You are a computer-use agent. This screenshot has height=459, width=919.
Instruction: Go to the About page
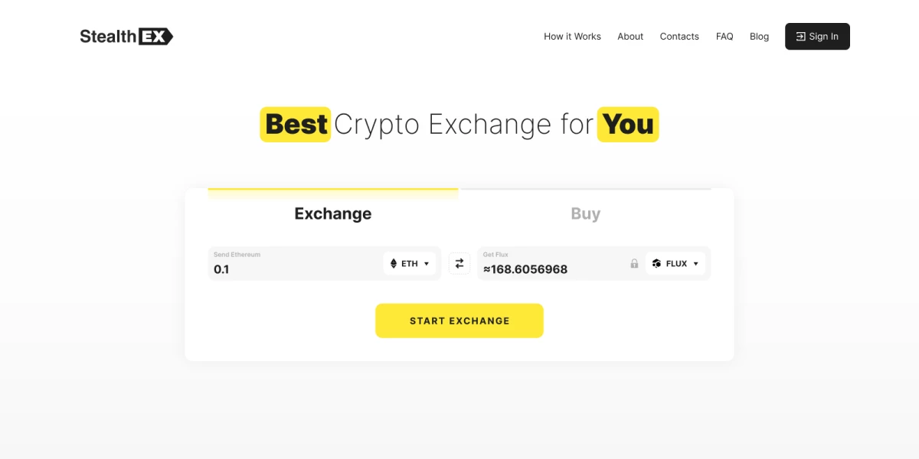(x=630, y=37)
